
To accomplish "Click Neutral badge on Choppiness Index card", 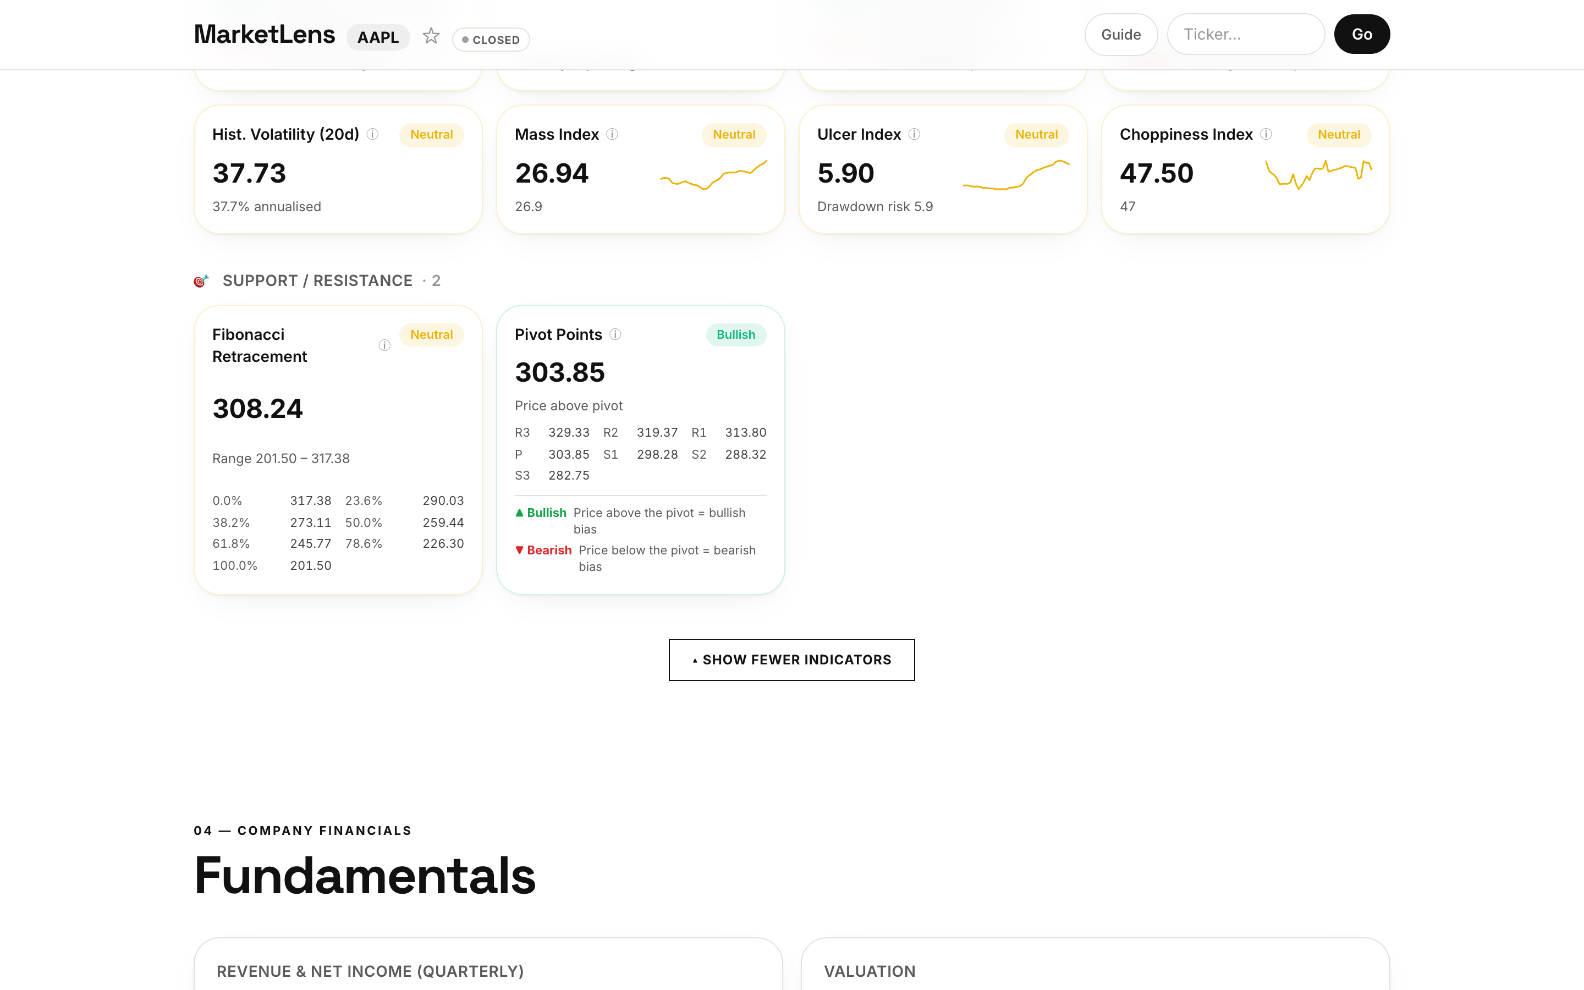I will pyautogui.click(x=1339, y=134).
